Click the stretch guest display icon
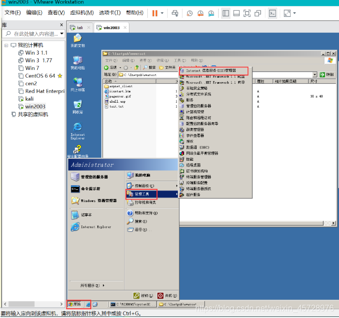 coord(287,13)
